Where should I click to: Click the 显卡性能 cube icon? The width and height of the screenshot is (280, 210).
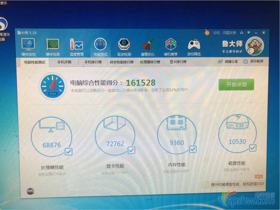point(115,123)
